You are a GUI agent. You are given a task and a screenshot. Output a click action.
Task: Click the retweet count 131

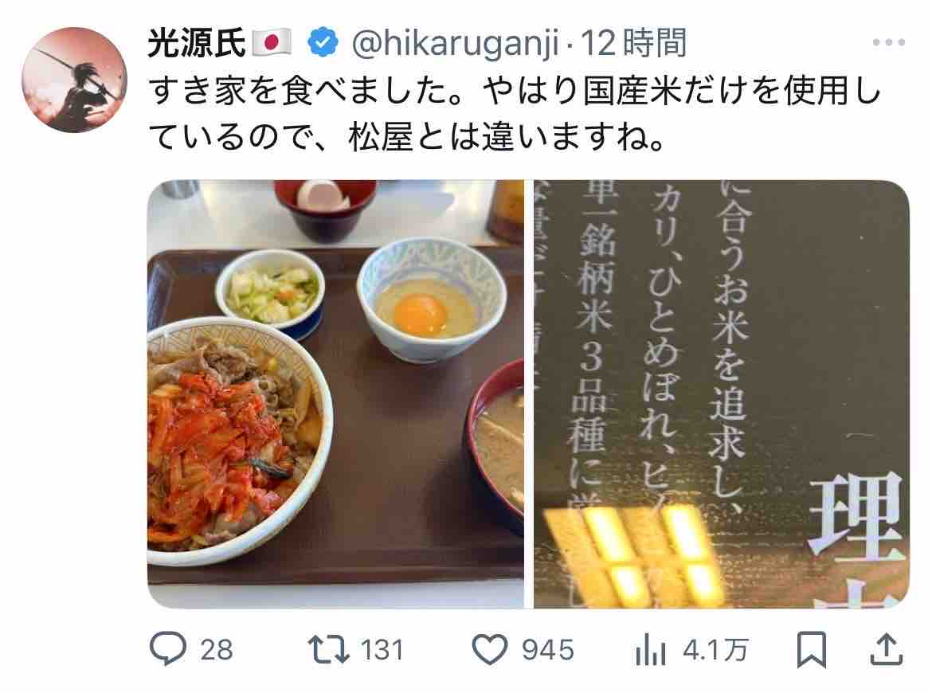(x=382, y=650)
